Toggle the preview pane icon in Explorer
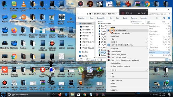The image size is (173, 97). (164, 18)
